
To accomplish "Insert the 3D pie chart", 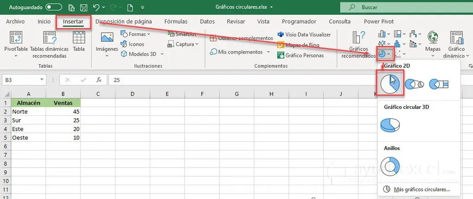I will 390,125.
